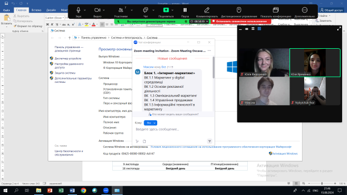The image size is (347, 195).
Task: Open audio options arrow next to Звук
Action: (85, 10)
